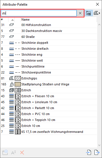Select 'Estrich + PVC 10 cm'

(x=36, y=114)
